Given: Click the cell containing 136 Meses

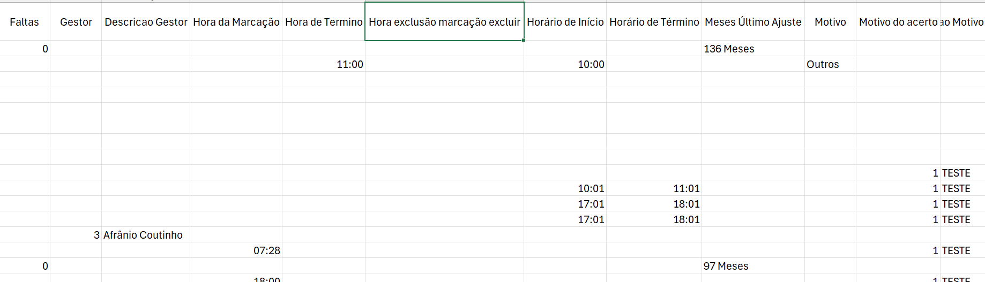Looking at the screenshot, I should 752,49.
